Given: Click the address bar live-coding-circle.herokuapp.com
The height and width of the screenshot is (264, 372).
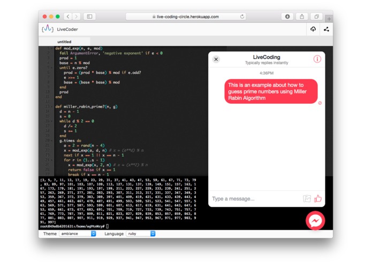Looking at the screenshot, I should point(186,17).
